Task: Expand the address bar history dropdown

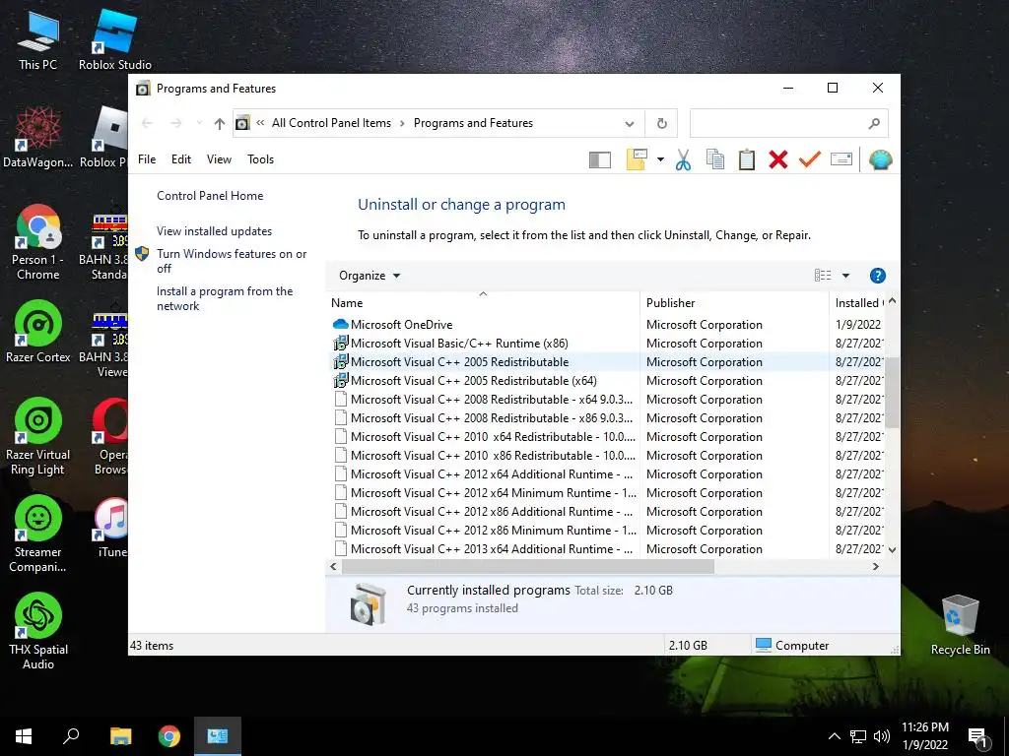Action: click(630, 123)
